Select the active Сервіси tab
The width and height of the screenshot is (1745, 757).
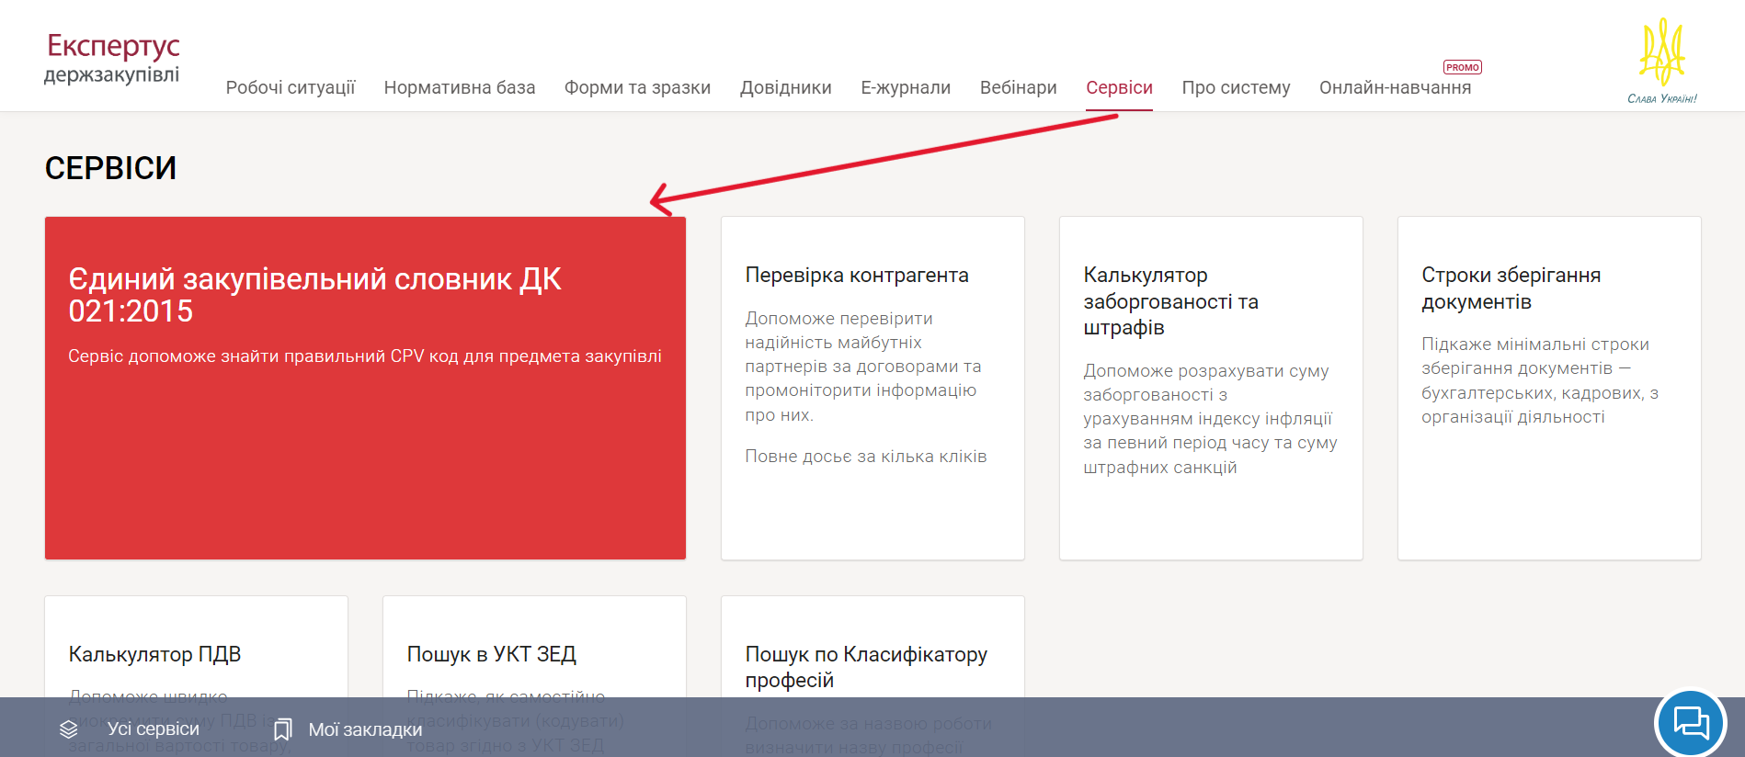pos(1119,88)
